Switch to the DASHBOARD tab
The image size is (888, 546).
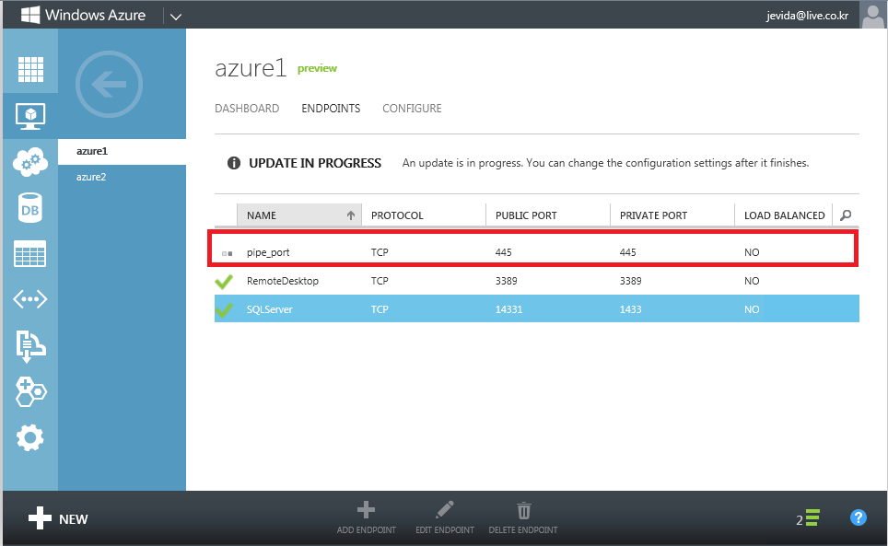click(x=247, y=108)
